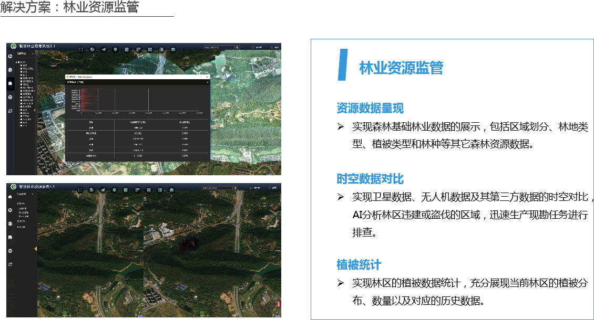Click inside the search input box

(x=221, y=47)
